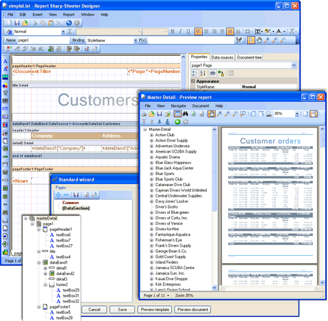Open the StyleName binding dropdown
The height and width of the screenshot is (321, 328).
pos(136,41)
